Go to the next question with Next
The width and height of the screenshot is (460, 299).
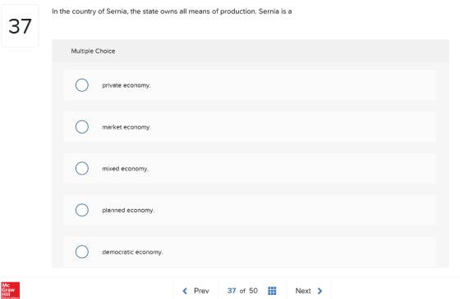(x=309, y=291)
